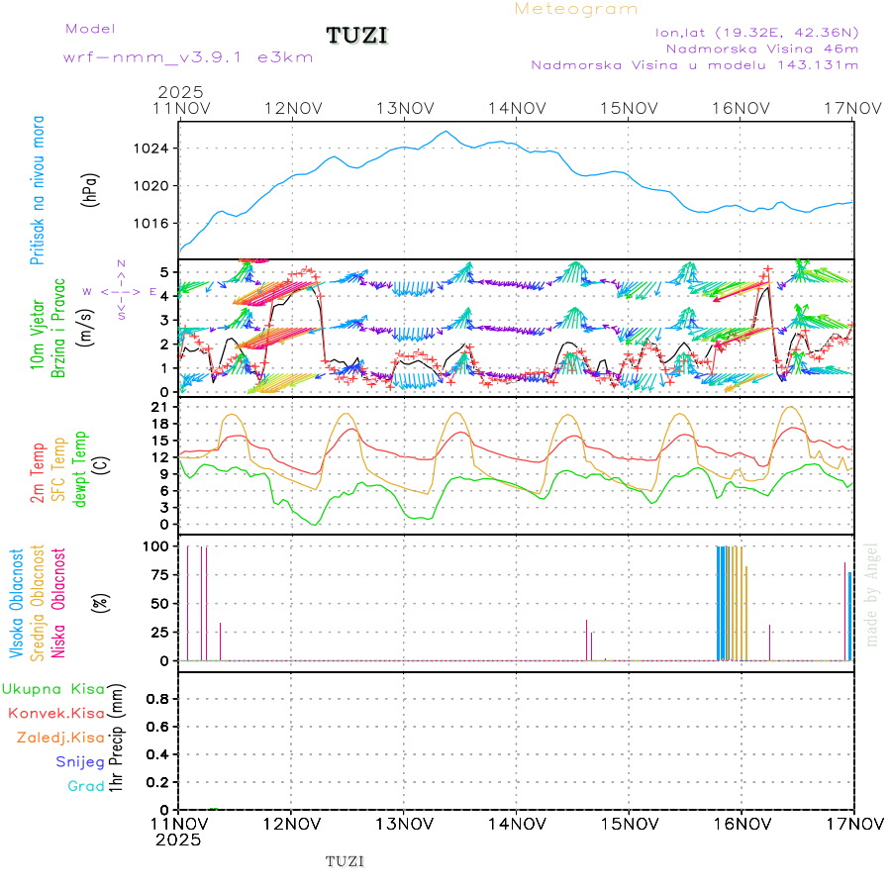
Task: Click the Meteogram heading text
Action: point(576,9)
